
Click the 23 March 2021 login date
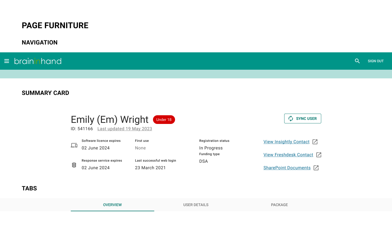[150, 168]
